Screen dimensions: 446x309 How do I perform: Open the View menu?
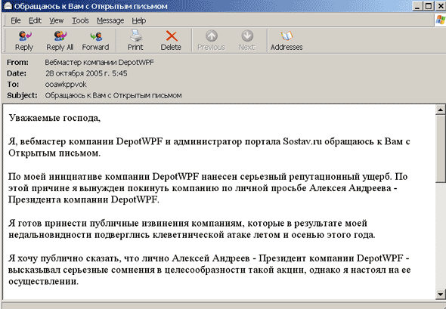tap(57, 20)
